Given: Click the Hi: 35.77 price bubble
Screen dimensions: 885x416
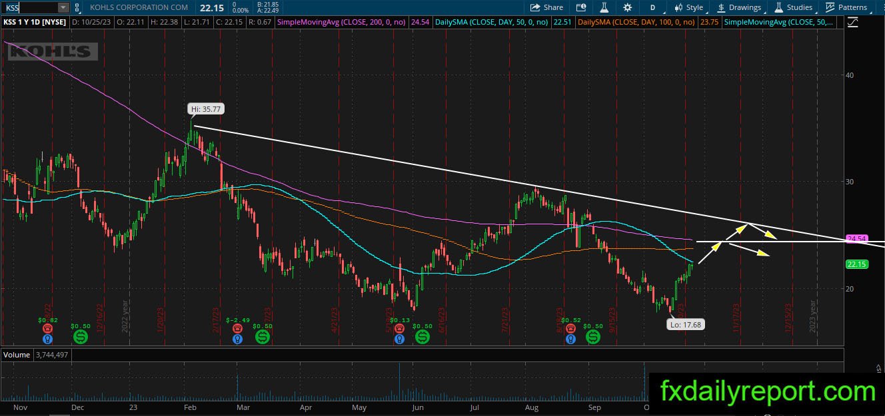Looking at the screenshot, I should [207, 108].
